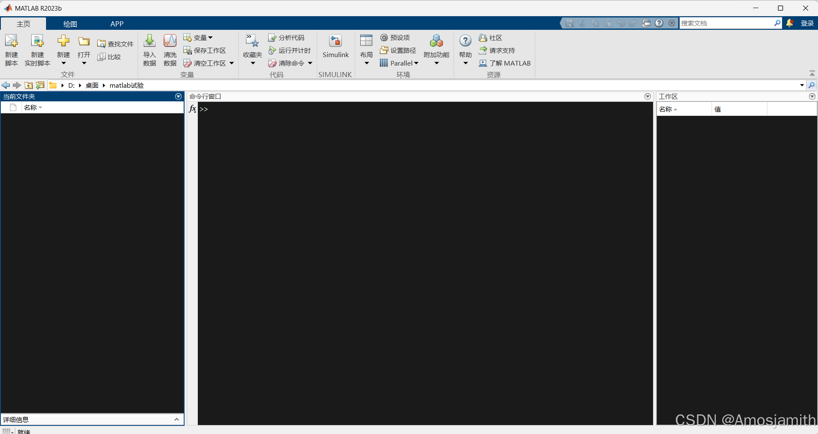The height and width of the screenshot is (434, 818).
Task: Expand the 清除命令 dropdown arrow
Action: pyautogui.click(x=310, y=63)
